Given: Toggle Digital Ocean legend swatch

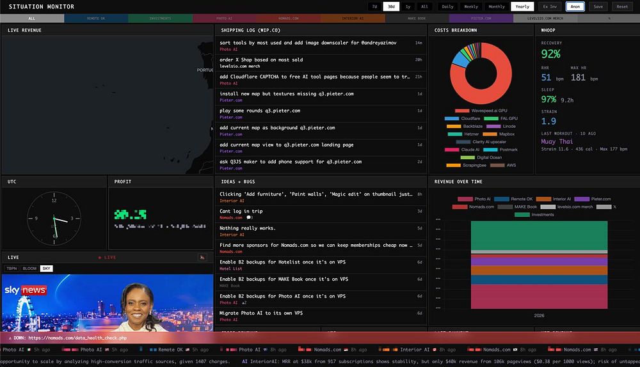Looking at the screenshot, I should pyautogui.click(x=468, y=157).
